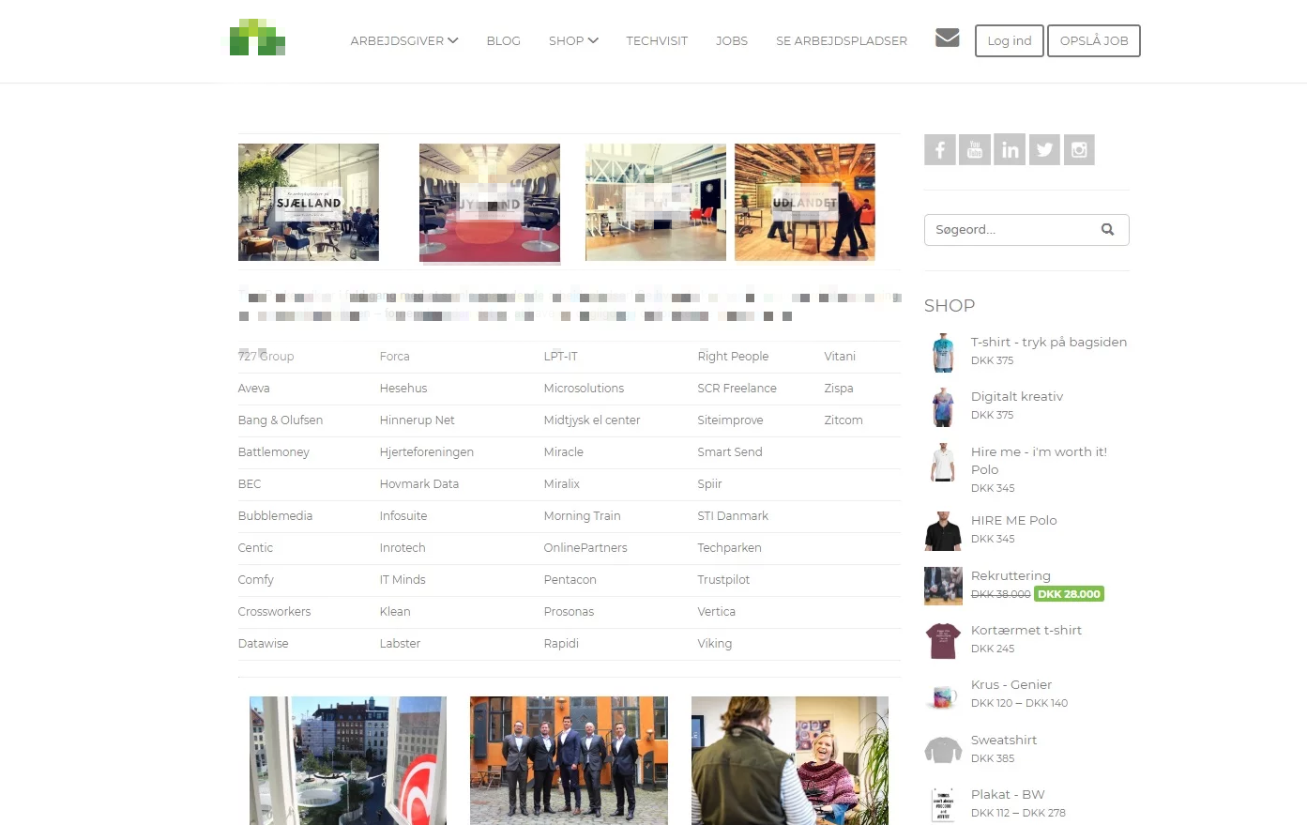The image size is (1307, 825).
Task: Open the TECHVISIT menu item
Action: 657,41
